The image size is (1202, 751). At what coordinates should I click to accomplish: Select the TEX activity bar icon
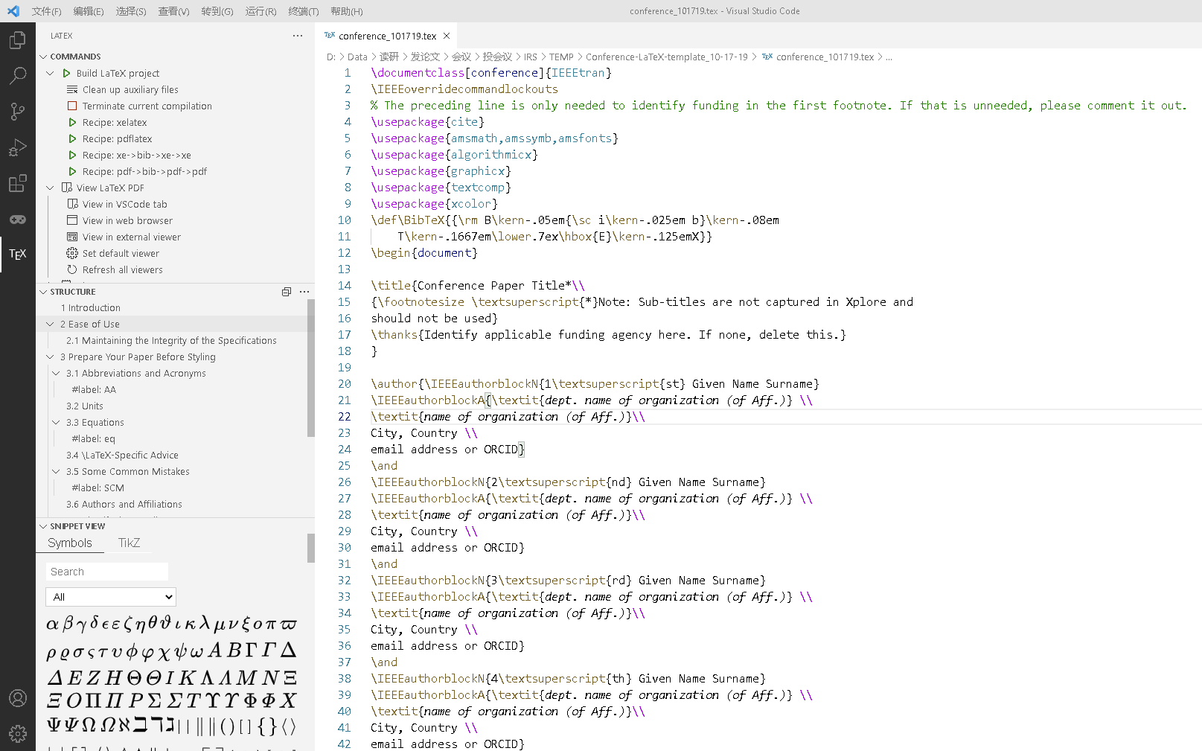(x=18, y=254)
